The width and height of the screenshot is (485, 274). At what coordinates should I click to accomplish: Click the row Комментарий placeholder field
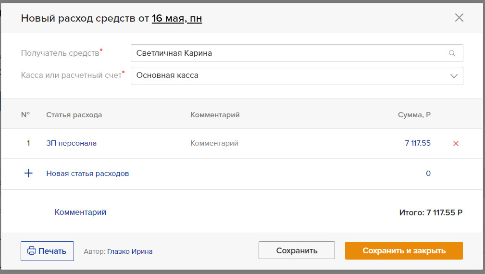[x=214, y=143]
